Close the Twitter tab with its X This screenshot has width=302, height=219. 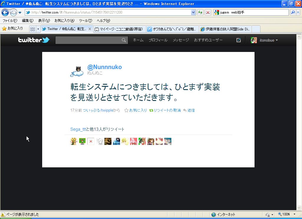(x=90, y=29)
